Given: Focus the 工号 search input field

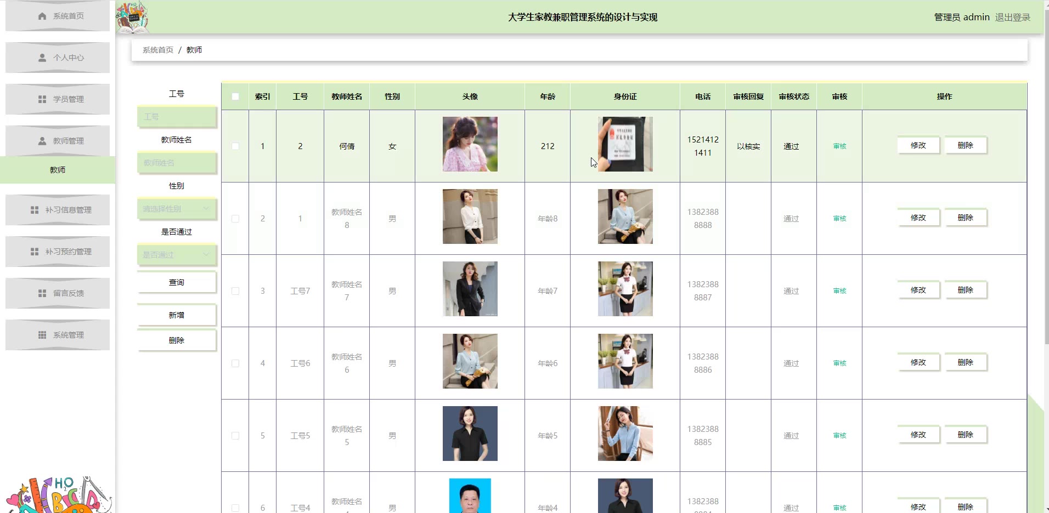Looking at the screenshot, I should (x=177, y=117).
